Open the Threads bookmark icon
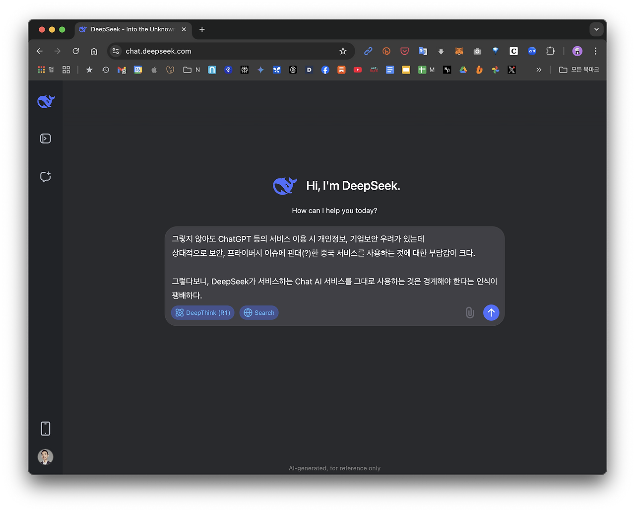This screenshot has width=635, height=512. pyautogui.click(x=293, y=70)
